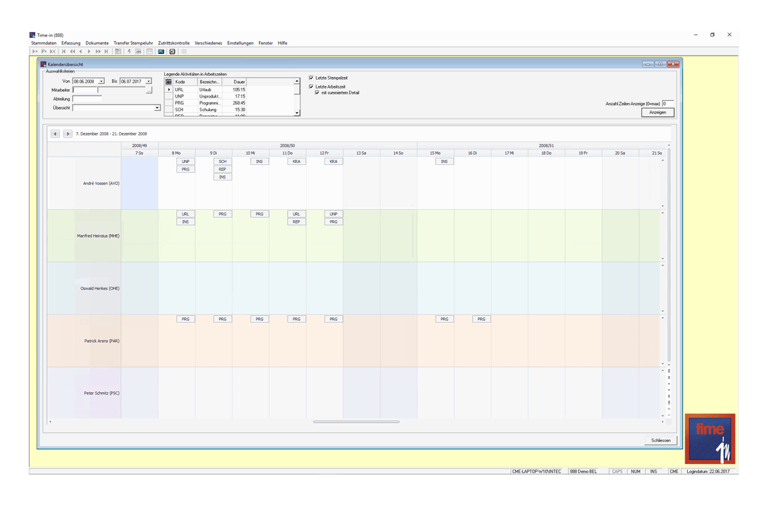
Task: Click the Mitarbeiter browse button
Action: pyautogui.click(x=149, y=90)
